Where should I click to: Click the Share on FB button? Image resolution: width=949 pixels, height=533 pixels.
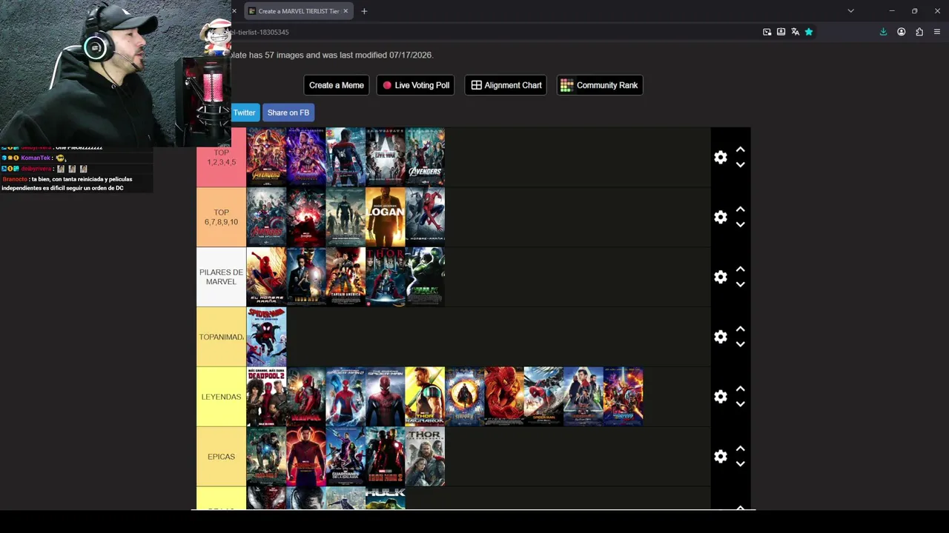pyautogui.click(x=288, y=113)
